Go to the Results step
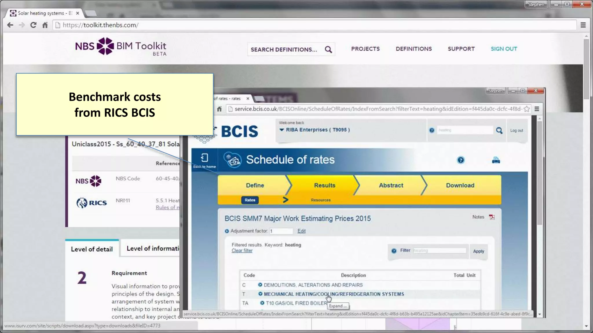 (x=325, y=185)
